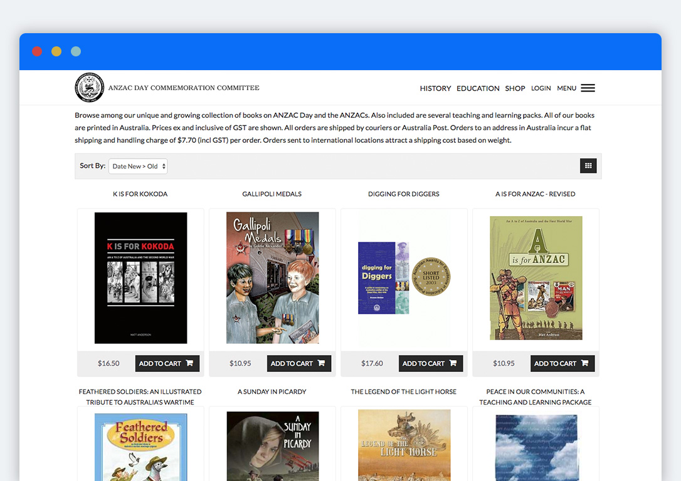This screenshot has height=481, width=681.
Task: Open GALLIPOLI MEDALS title link
Action: pyautogui.click(x=272, y=194)
